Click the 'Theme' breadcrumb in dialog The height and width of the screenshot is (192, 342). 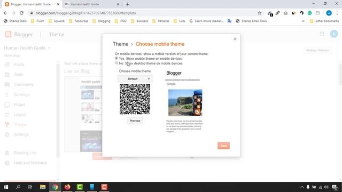(120, 44)
